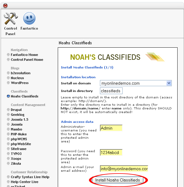Focus the admin Password field
The image size is (184, 187).
(x=111, y=152)
